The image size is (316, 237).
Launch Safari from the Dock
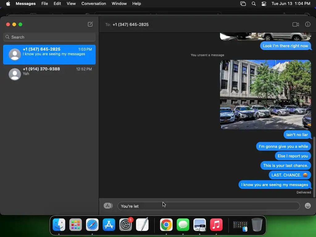pos(92,225)
